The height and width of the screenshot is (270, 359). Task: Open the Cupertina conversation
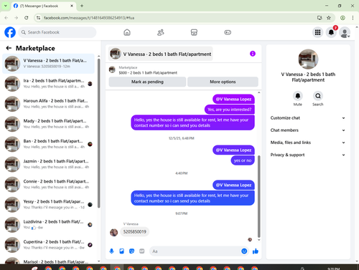pyautogui.click(x=48, y=245)
